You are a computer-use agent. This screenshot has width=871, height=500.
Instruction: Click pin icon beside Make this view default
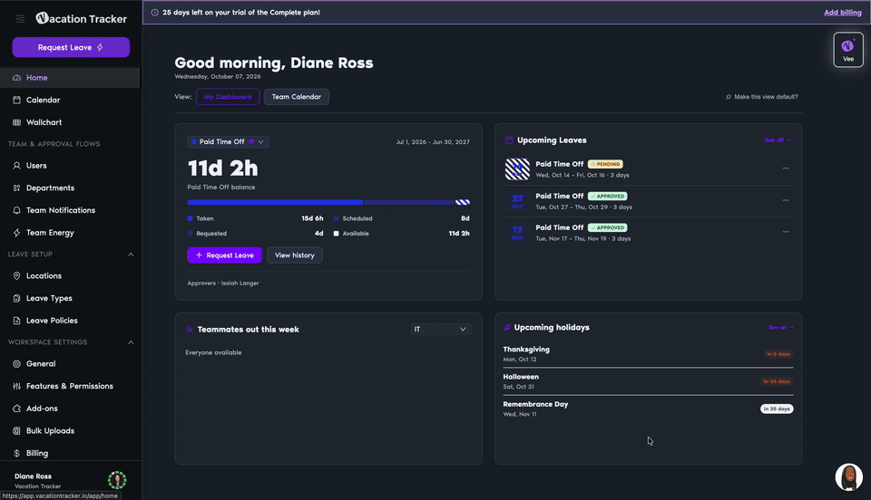729,97
